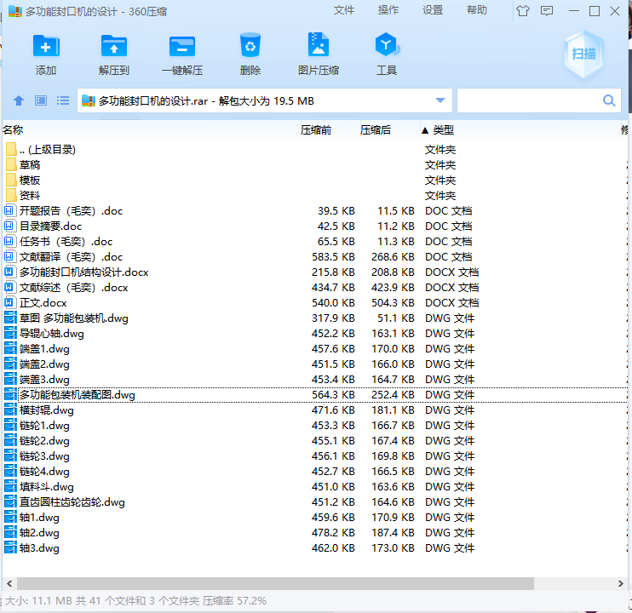Click the scrollbar right arrow
This screenshot has width=632, height=613.
tap(621, 583)
